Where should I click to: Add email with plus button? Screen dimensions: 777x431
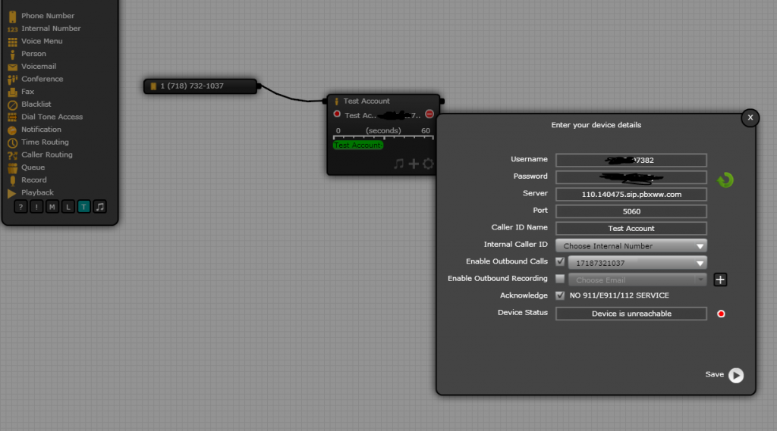pyautogui.click(x=720, y=280)
